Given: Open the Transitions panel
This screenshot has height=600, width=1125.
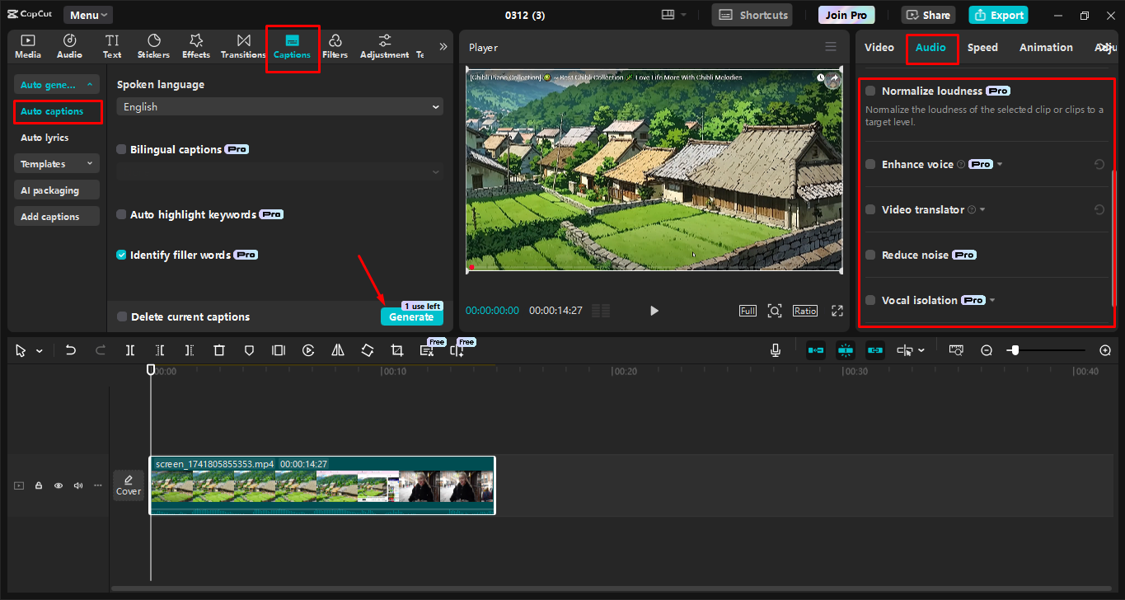Looking at the screenshot, I should (x=242, y=45).
